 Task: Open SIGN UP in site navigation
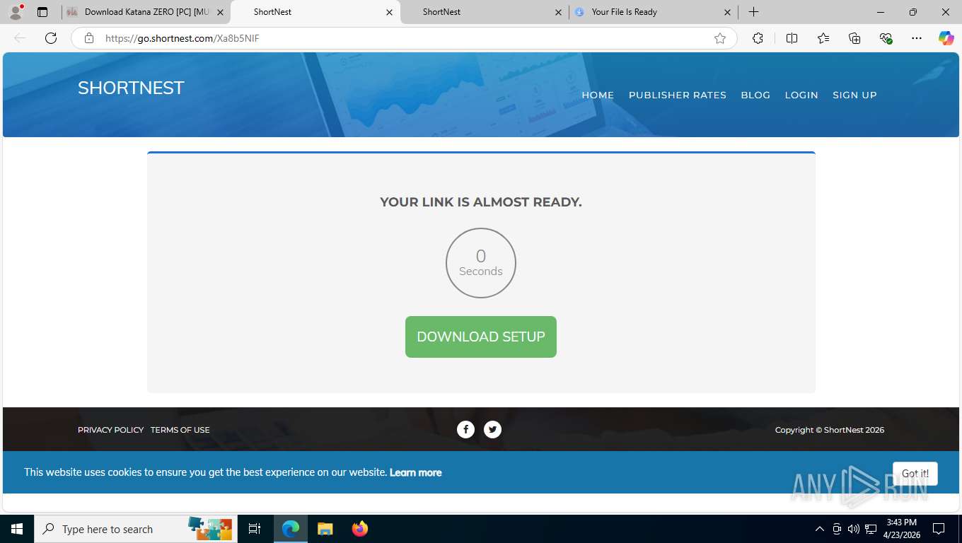click(854, 95)
